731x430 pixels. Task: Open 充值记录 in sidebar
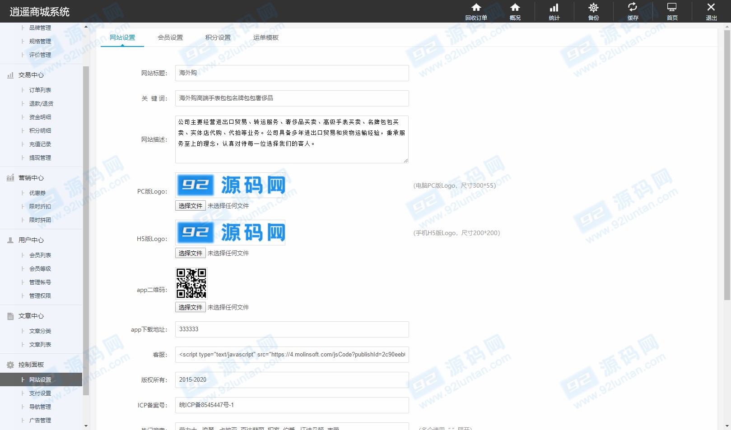tap(40, 144)
